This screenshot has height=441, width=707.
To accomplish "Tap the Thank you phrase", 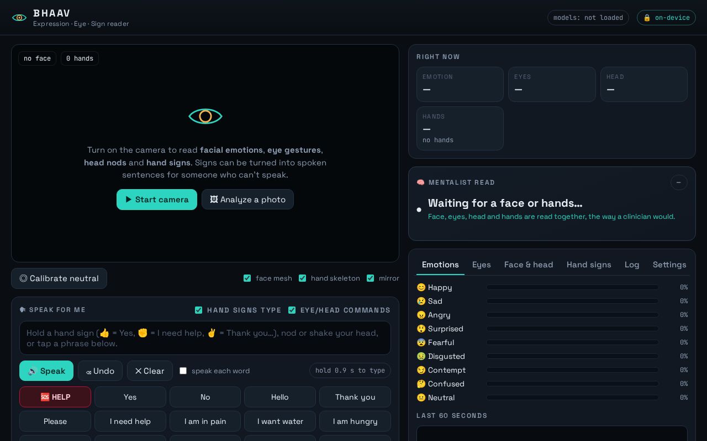I will coord(355,397).
